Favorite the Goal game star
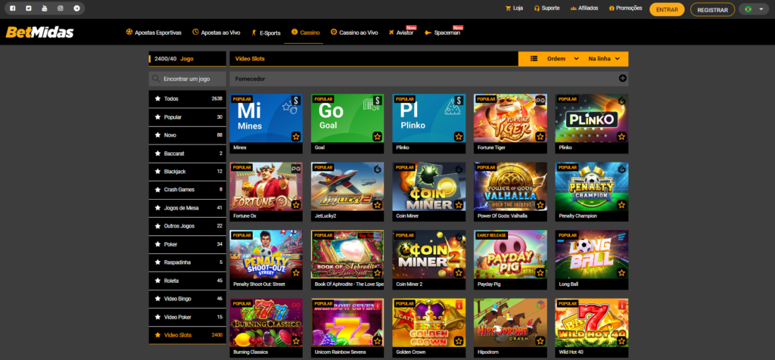Screen dimensions: 775x360 click(x=377, y=136)
